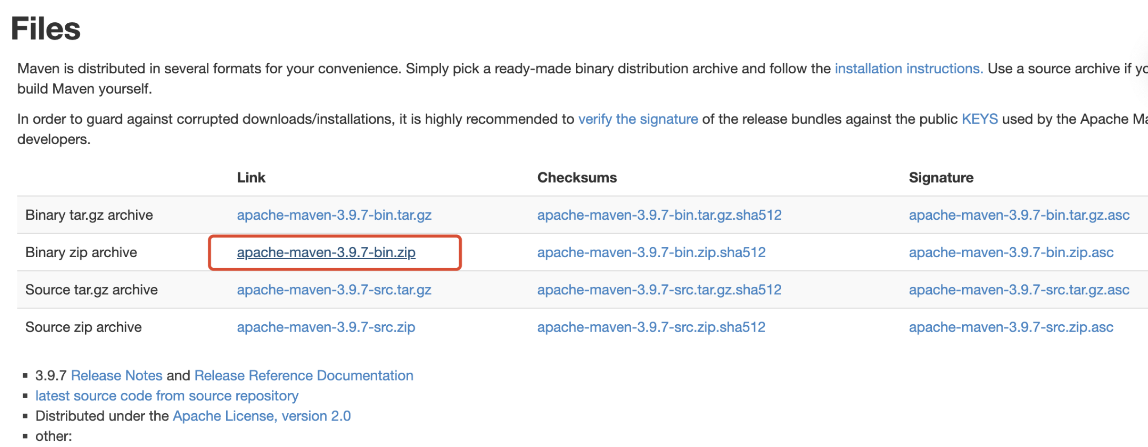1148x447 pixels.
Task: Open apache-maven-3.9.7-bin.zip.asc signature
Action: (1011, 253)
